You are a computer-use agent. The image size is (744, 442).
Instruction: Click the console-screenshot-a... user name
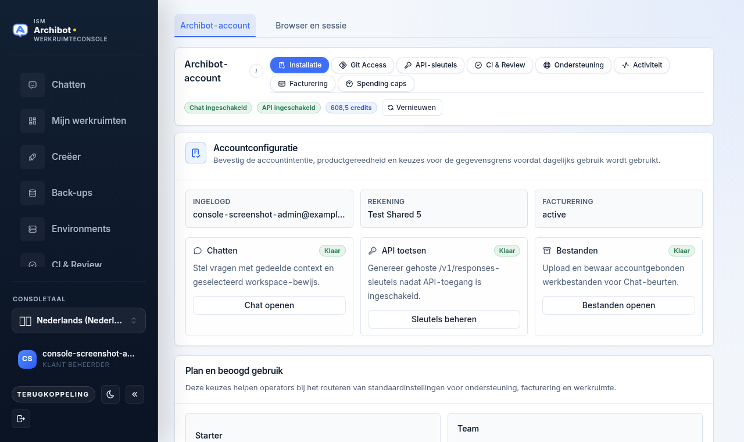click(88, 354)
